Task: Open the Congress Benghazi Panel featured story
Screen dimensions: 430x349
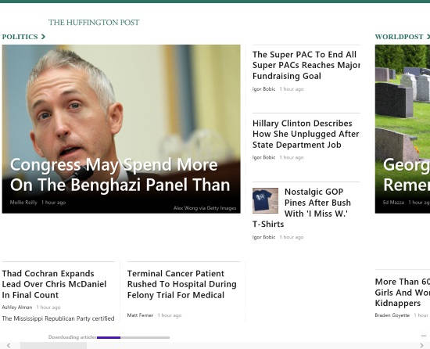Action: 121,129
